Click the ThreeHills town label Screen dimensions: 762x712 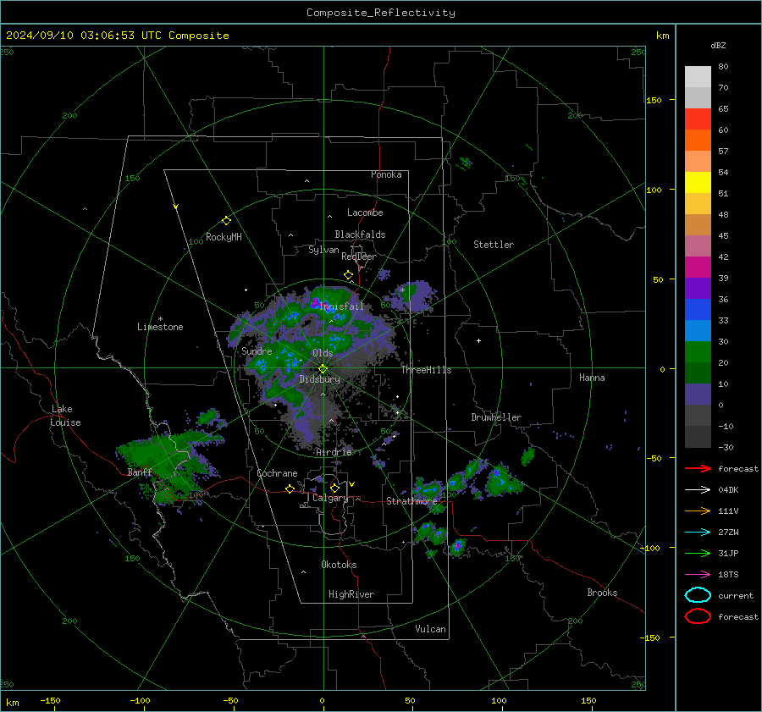426,370
